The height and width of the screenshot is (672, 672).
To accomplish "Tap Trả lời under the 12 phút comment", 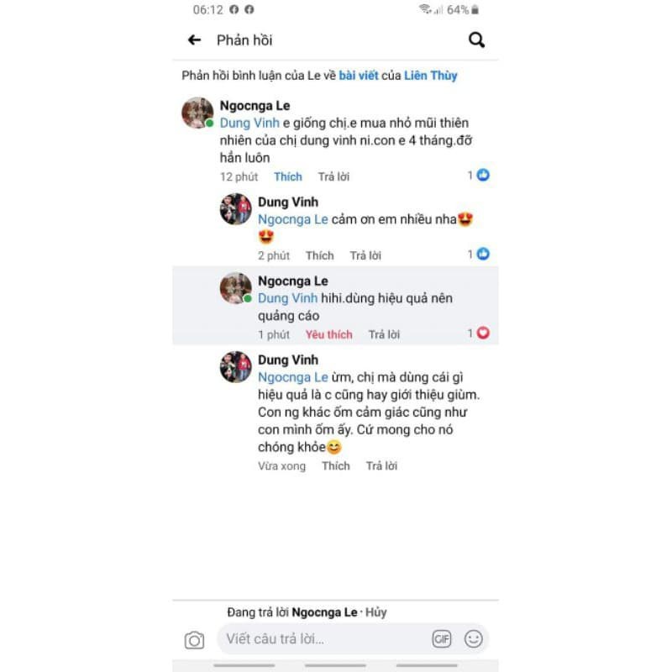I will click(333, 176).
